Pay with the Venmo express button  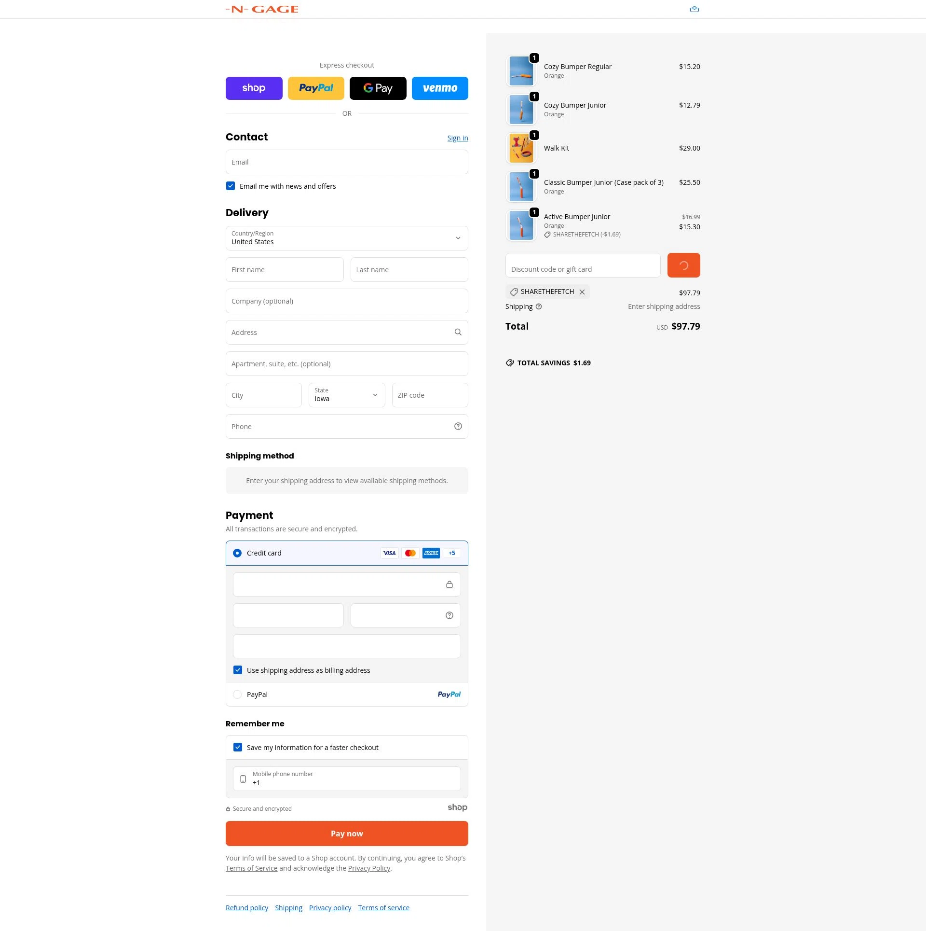[440, 88]
